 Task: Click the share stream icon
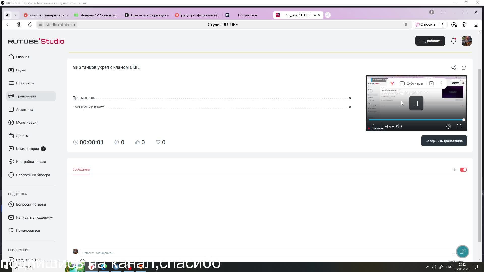(454, 68)
